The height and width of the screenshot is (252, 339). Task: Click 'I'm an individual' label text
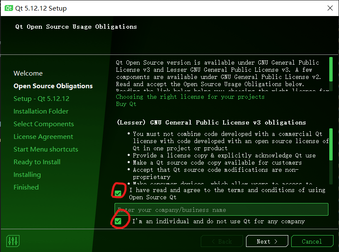(219, 221)
